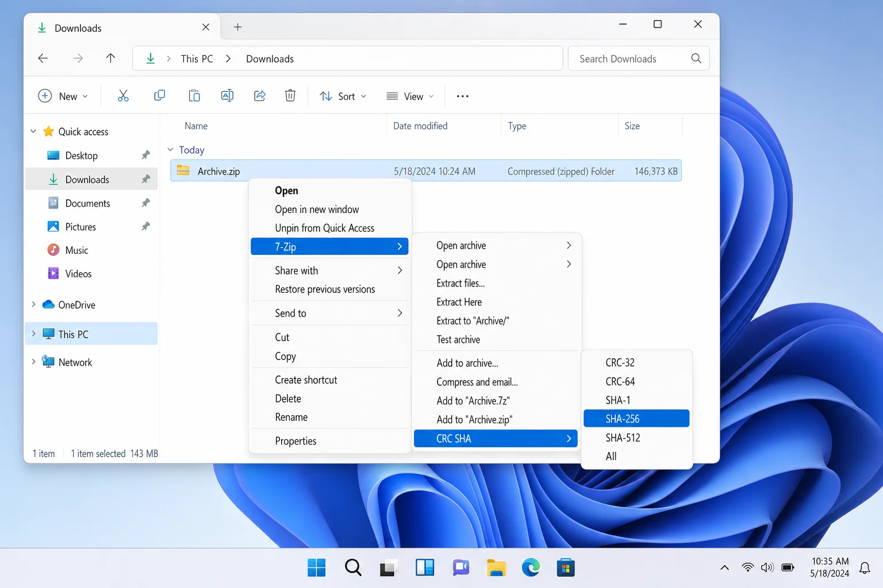Sort by the Name column header

click(x=196, y=126)
